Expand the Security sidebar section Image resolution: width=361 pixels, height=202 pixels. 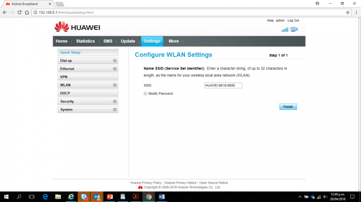88,101
